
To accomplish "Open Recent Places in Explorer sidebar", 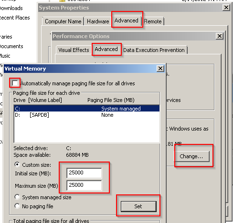I will point(15,18).
